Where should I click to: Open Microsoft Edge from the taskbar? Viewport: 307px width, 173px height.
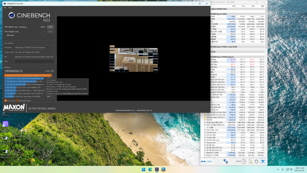150,169
